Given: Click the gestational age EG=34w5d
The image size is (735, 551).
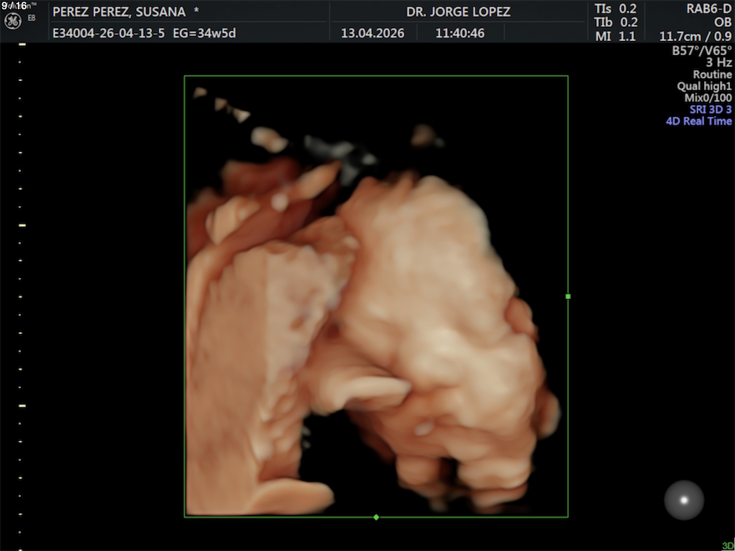Looking at the screenshot, I should pos(204,33).
